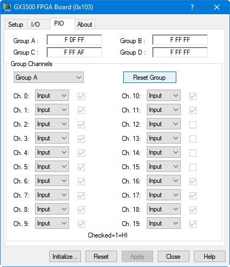Open the Ch. 3 direction dropdown
This screenshot has width=230, height=267.
pyautogui.click(x=52, y=138)
